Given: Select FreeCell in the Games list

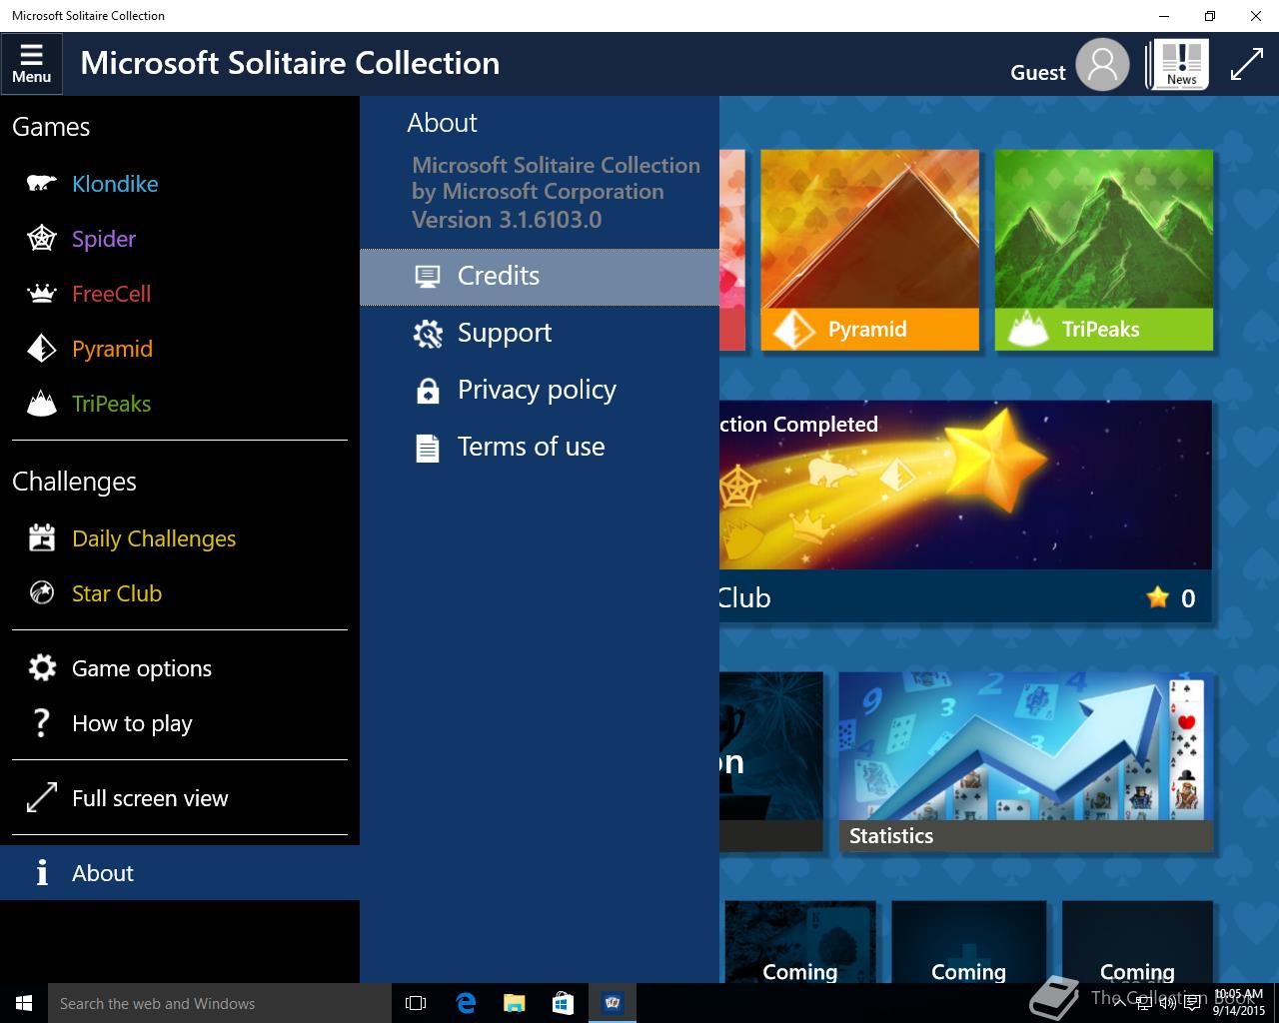Looking at the screenshot, I should tap(180, 294).
